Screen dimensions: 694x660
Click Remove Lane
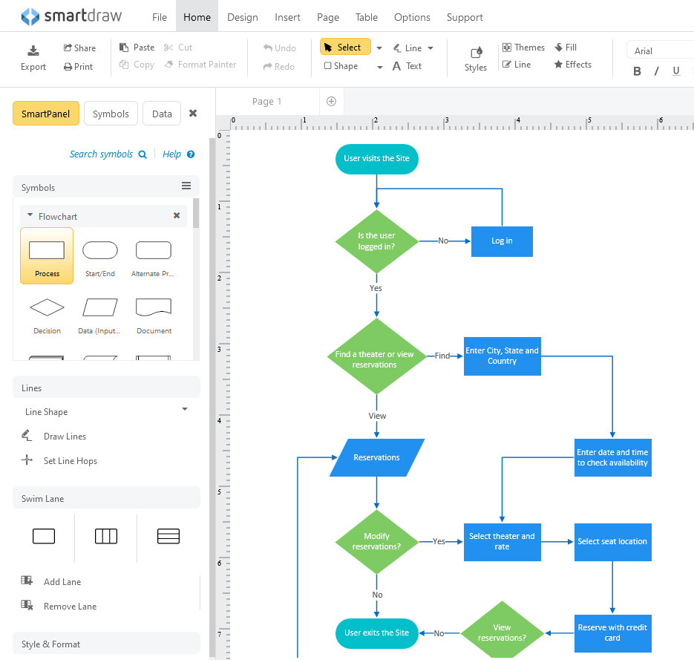pos(59,607)
